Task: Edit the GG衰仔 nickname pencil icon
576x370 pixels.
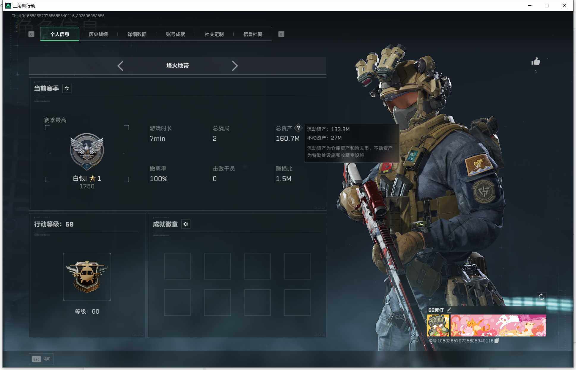Action: coord(449,310)
